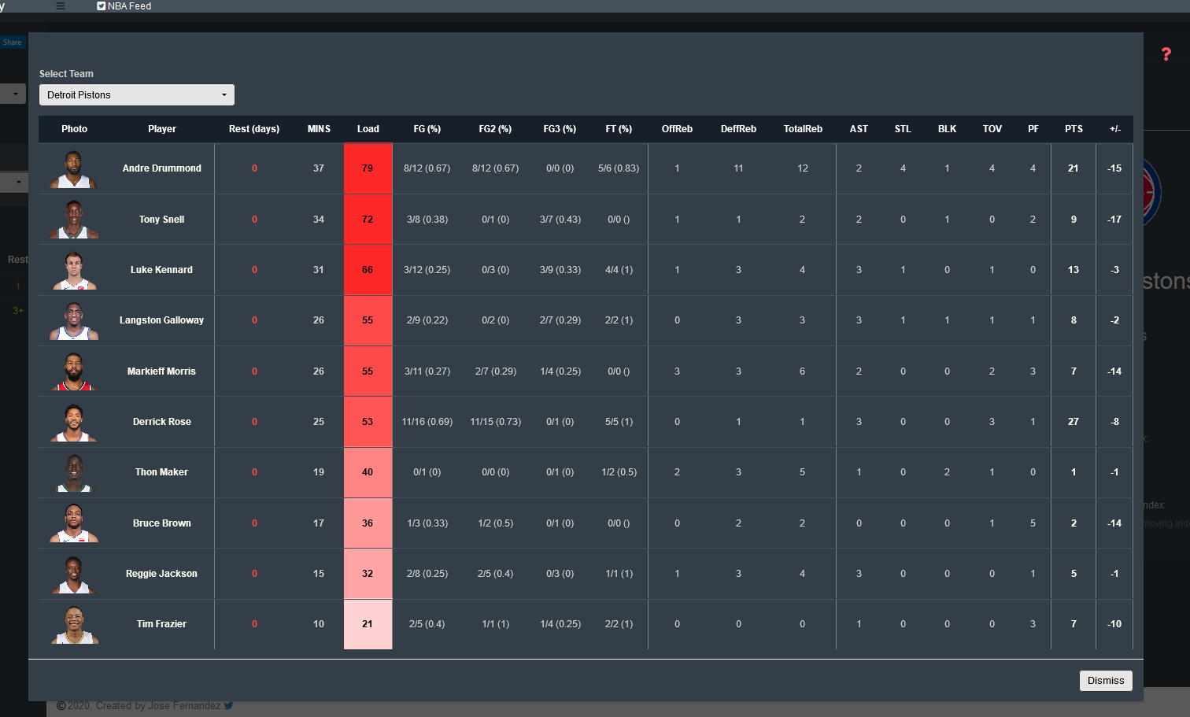The image size is (1190, 717).
Task: Click the +/- column header
Action: (1115, 129)
